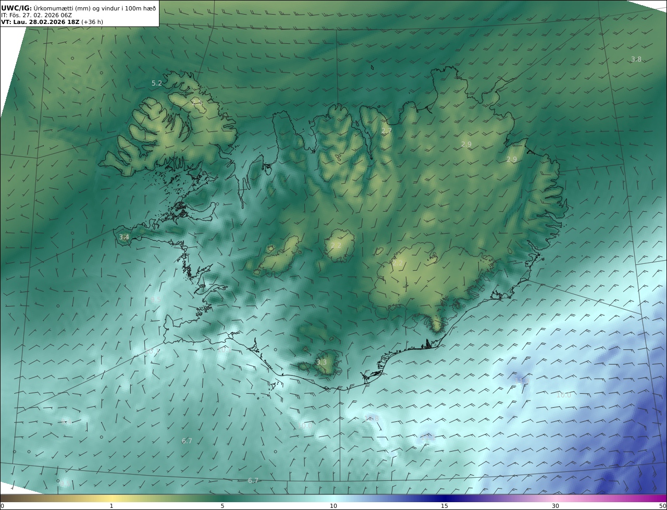Click the 3.3 value on the south glacier
This screenshot has height=510, width=667.
[x=322, y=362]
